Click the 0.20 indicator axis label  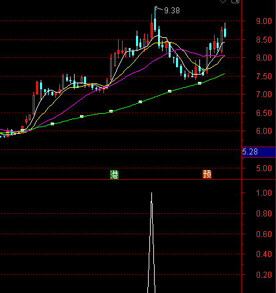(x=264, y=275)
